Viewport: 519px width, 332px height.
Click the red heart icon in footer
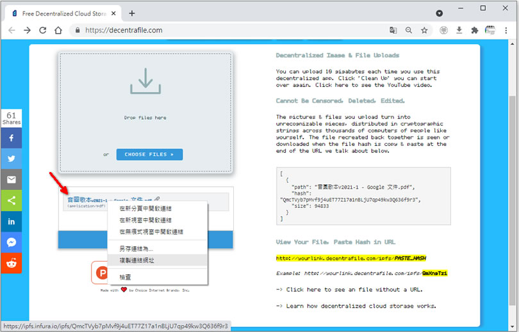[124, 290]
